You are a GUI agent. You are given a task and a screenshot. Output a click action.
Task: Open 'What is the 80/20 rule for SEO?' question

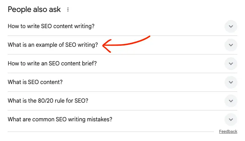pos(48,101)
